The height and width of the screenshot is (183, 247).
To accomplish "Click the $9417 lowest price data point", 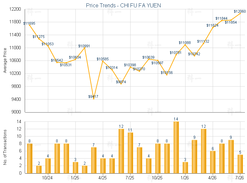I will coord(94,98).
